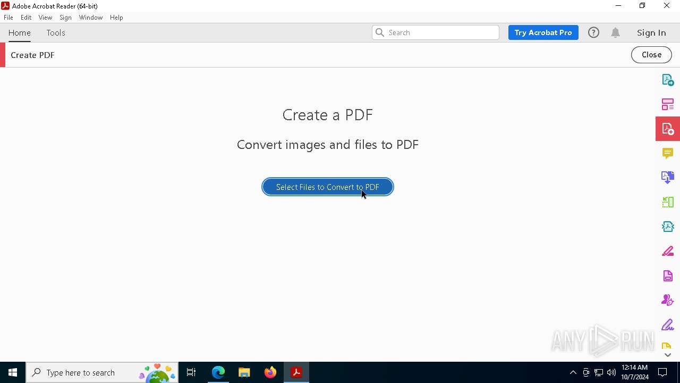Image resolution: width=680 pixels, height=383 pixels.
Task: Open the network tray icon
Action: [599, 372]
